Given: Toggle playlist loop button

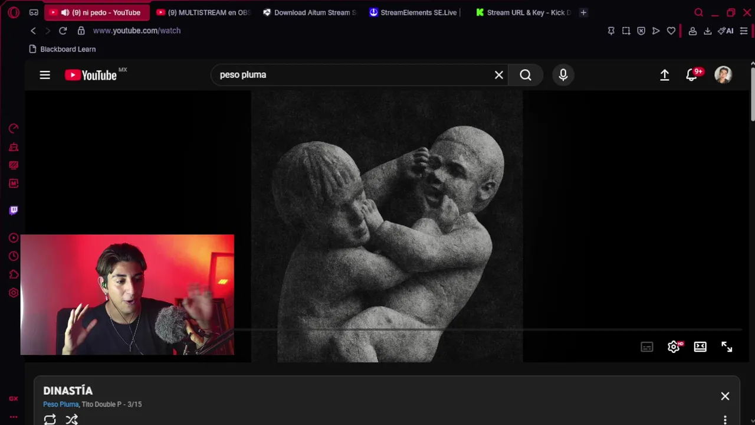Looking at the screenshot, I should pyautogui.click(x=50, y=420).
